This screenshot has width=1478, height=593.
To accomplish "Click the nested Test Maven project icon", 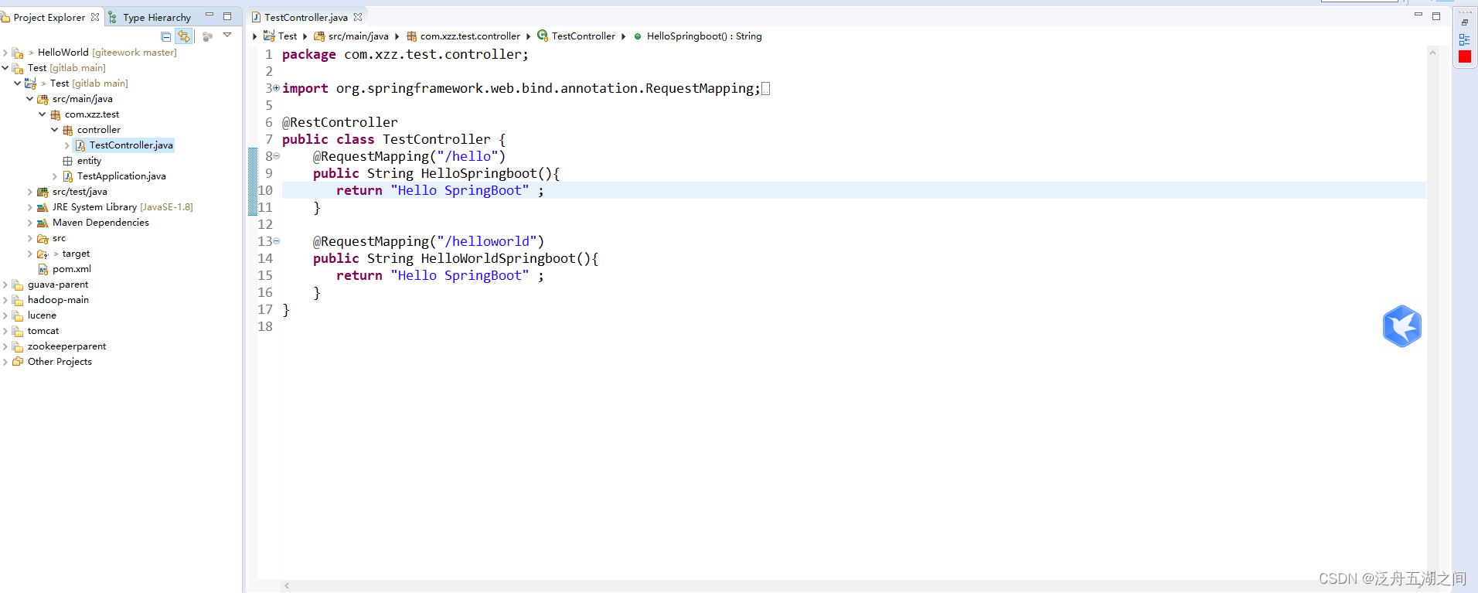I will (x=30, y=83).
